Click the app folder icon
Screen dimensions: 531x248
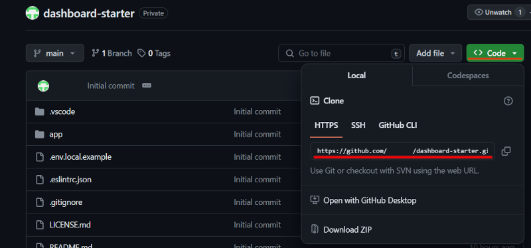(40, 135)
